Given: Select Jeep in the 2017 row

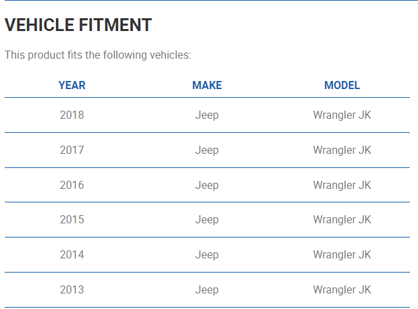Looking at the screenshot, I should click(207, 150).
